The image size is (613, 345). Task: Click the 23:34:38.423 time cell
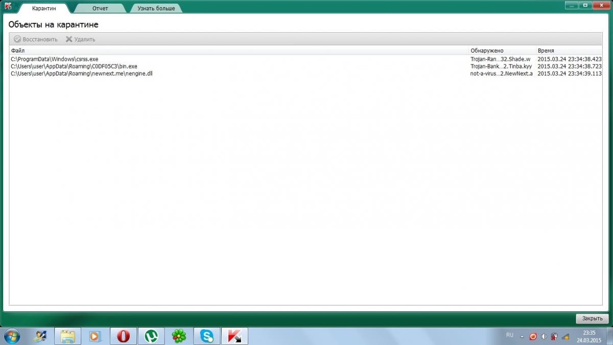[570, 59]
